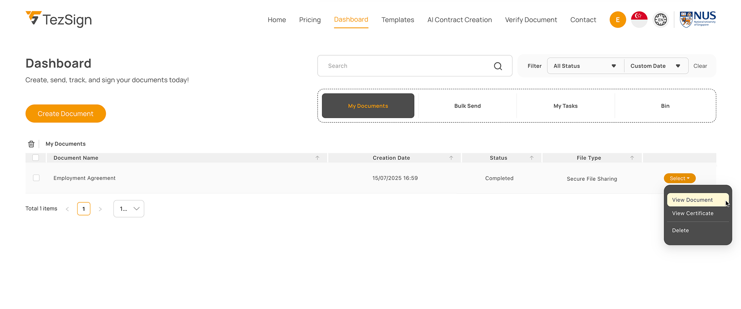Choose View Certificate from the menu
Image resolution: width=741 pixels, height=309 pixels.
(692, 214)
